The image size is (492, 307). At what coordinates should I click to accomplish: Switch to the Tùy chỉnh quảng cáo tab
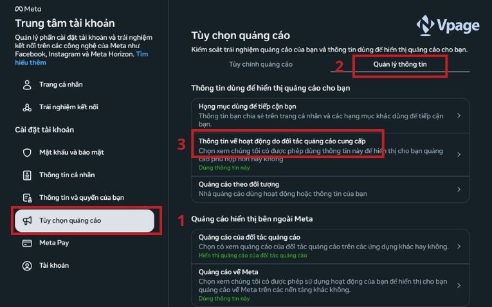(x=260, y=64)
